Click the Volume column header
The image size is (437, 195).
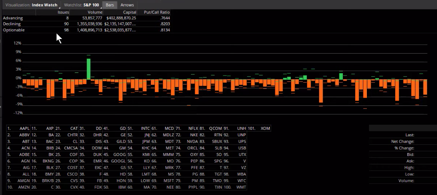click(95, 12)
